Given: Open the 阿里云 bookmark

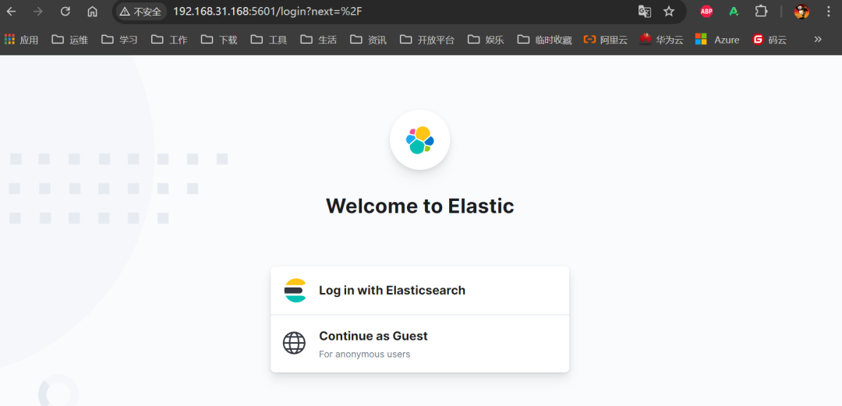Looking at the screenshot, I should tap(606, 39).
